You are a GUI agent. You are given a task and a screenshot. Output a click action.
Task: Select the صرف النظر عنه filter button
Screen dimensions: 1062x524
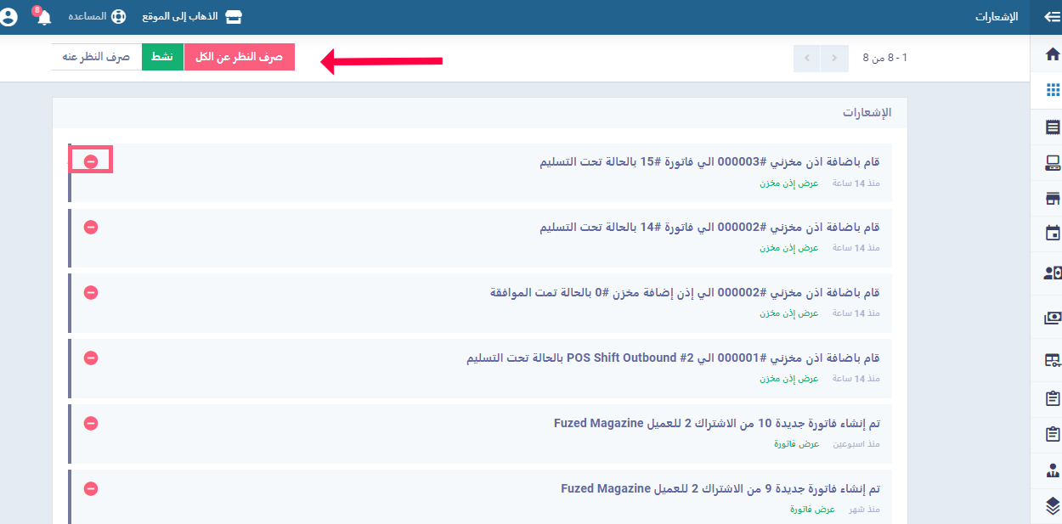point(96,57)
